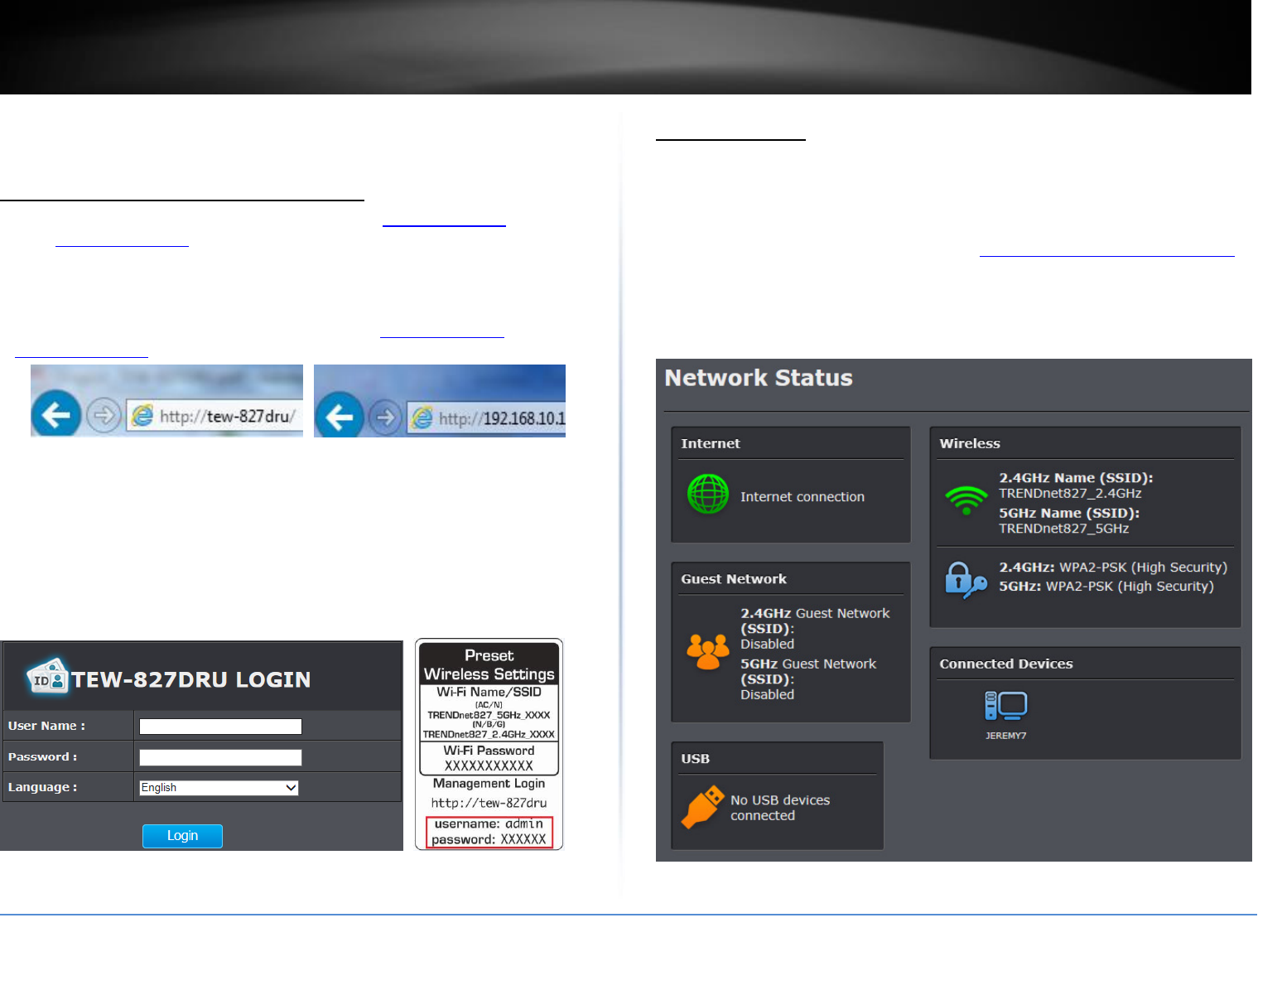The image size is (1282, 995).
Task: Click the http://192.168.10.1 address bar
Action: [486, 418]
